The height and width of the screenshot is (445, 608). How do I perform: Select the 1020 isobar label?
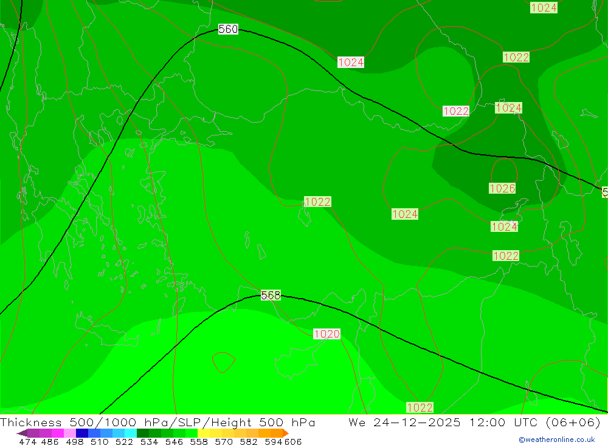coord(327,334)
